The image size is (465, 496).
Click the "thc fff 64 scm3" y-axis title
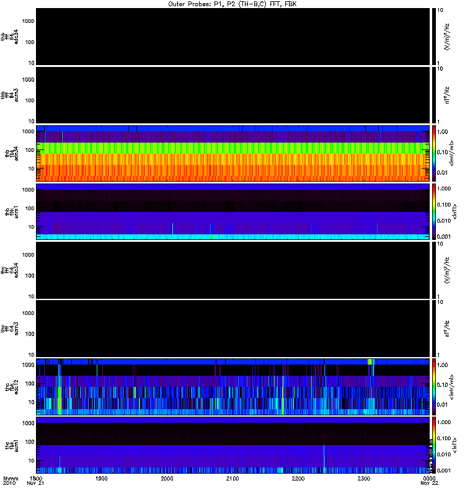(x=9, y=329)
